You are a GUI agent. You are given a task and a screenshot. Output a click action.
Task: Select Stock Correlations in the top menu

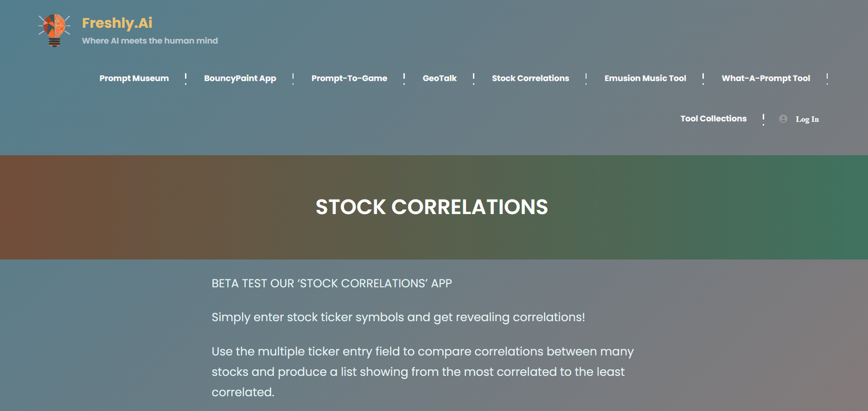[x=530, y=78]
